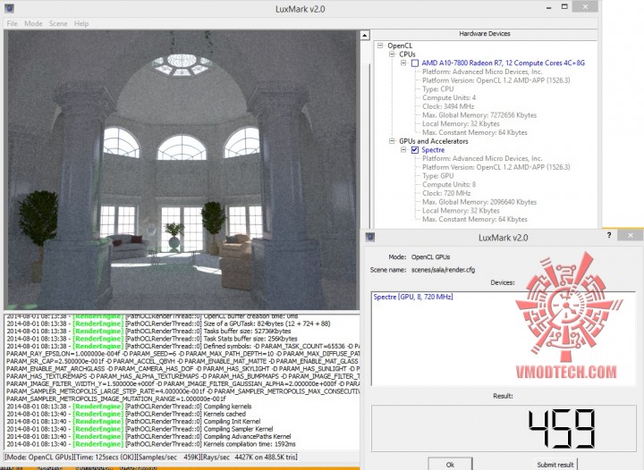Click the status bar showing Time: 125secs

click(151, 457)
